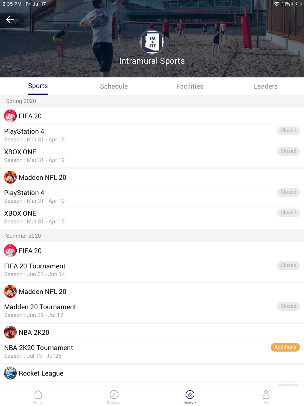Open the Leaders tab

coord(266,86)
